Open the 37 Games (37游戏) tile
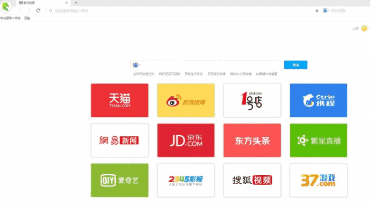The width and height of the screenshot is (370, 207). click(x=318, y=180)
